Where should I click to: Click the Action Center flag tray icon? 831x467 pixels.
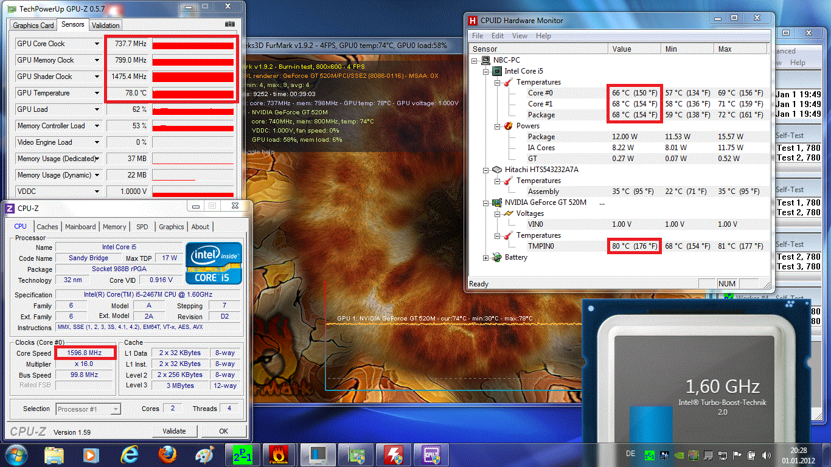pyautogui.click(x=737, y=455)
